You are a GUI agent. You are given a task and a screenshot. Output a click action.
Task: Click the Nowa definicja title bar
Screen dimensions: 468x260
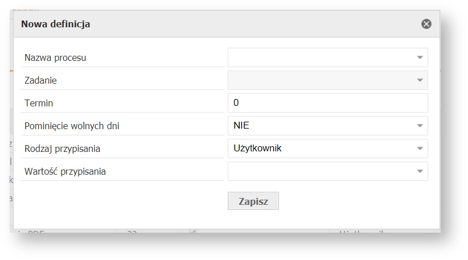pyautogui.click(x=216, y=24)
